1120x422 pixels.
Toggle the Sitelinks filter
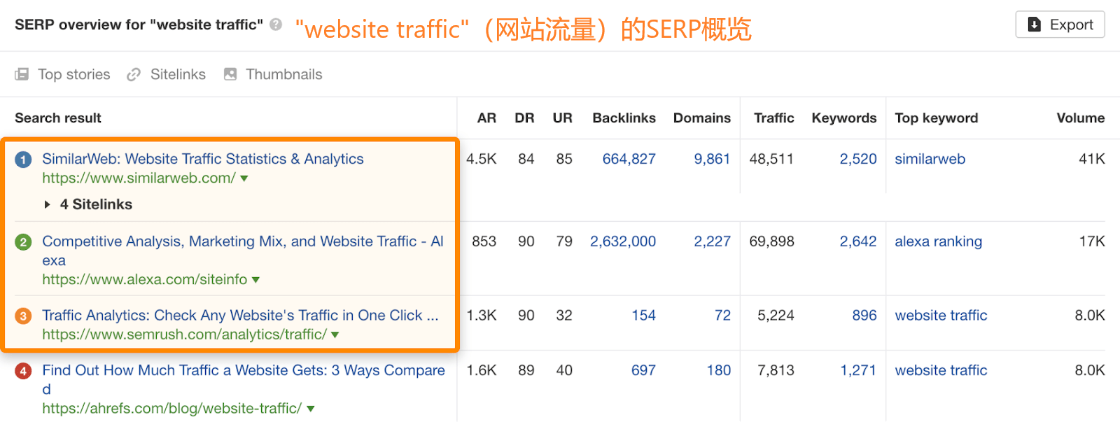[x=166, y=74]
